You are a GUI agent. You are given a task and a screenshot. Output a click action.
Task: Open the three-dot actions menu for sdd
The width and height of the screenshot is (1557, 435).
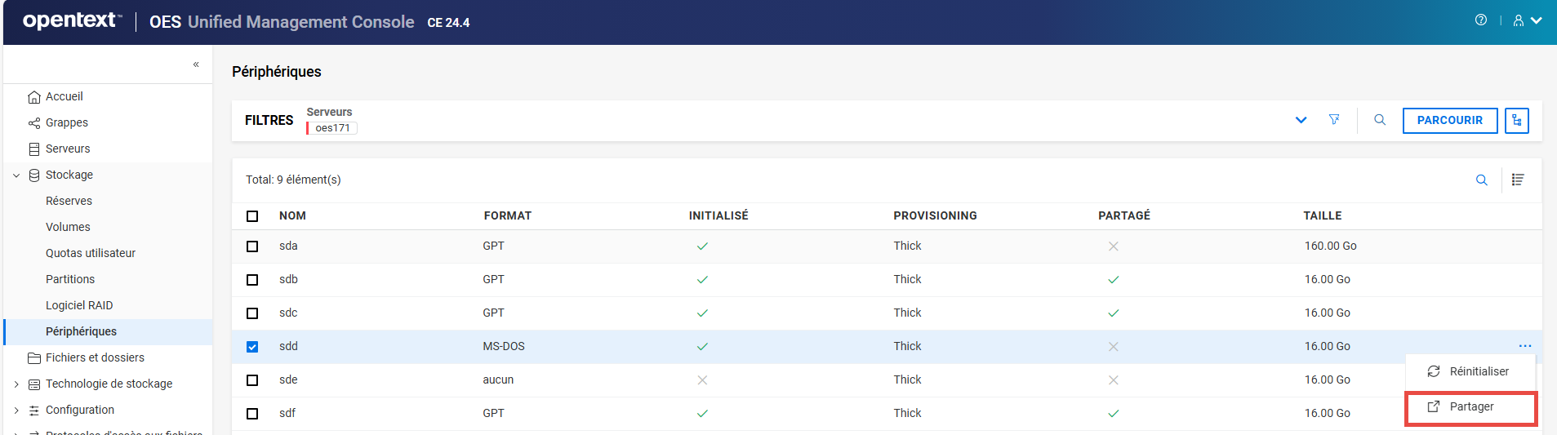[x=1524, y=346]
